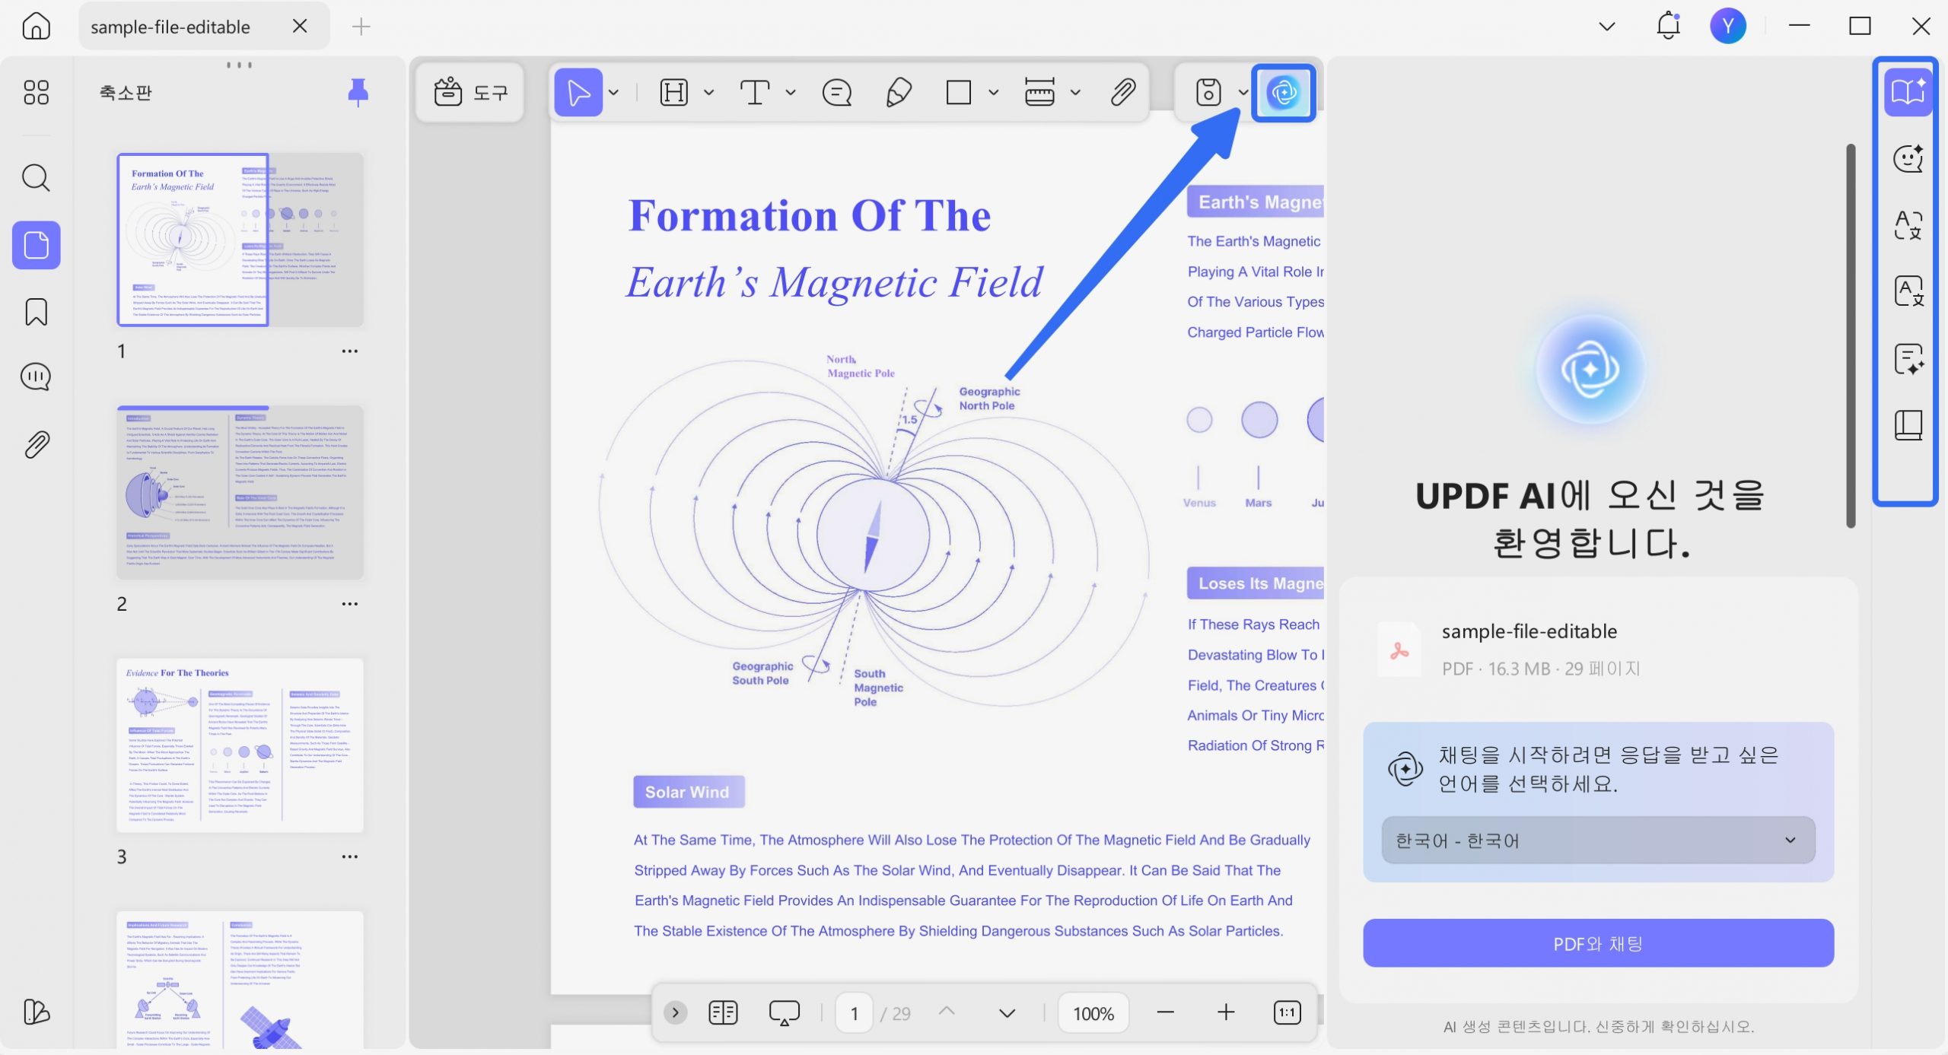1948x1055 pixels.
Task: Open the comments panel icon
Action: coord(36,377)
